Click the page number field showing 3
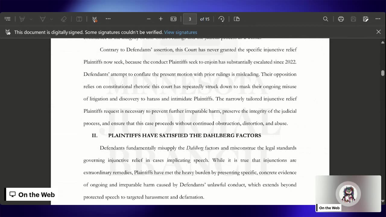 point(190,19)
